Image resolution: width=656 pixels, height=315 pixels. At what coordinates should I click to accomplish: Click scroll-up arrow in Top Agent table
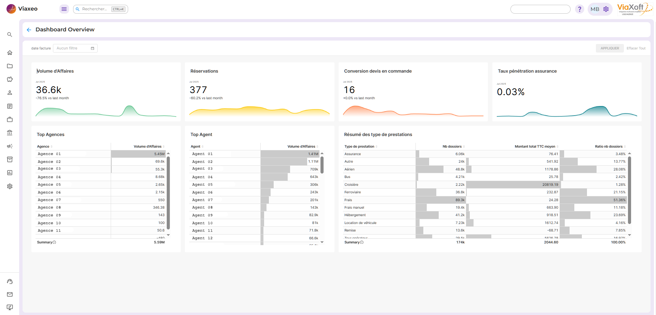pos(322,154)
